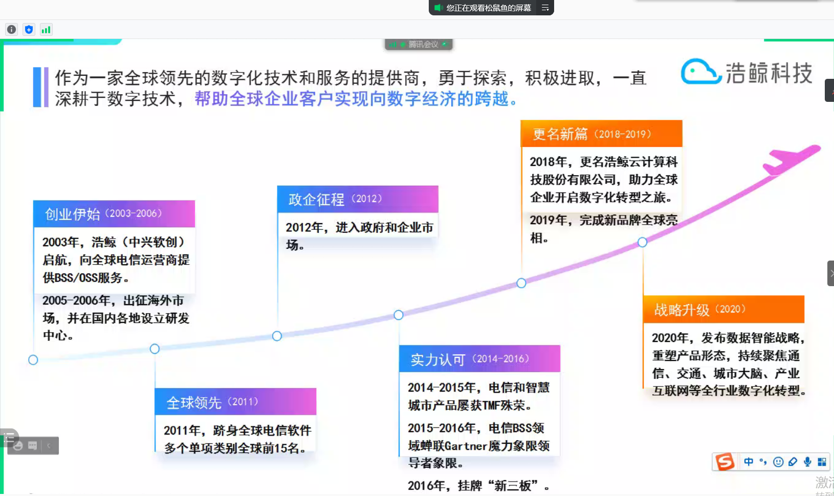Click the timeline dot below the 更名新篇 card
The width and height of the screenshot is (834, 496).
(x=521, y=283)
